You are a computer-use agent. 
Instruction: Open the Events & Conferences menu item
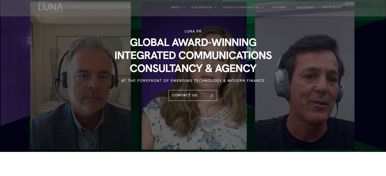coord(241,8)
